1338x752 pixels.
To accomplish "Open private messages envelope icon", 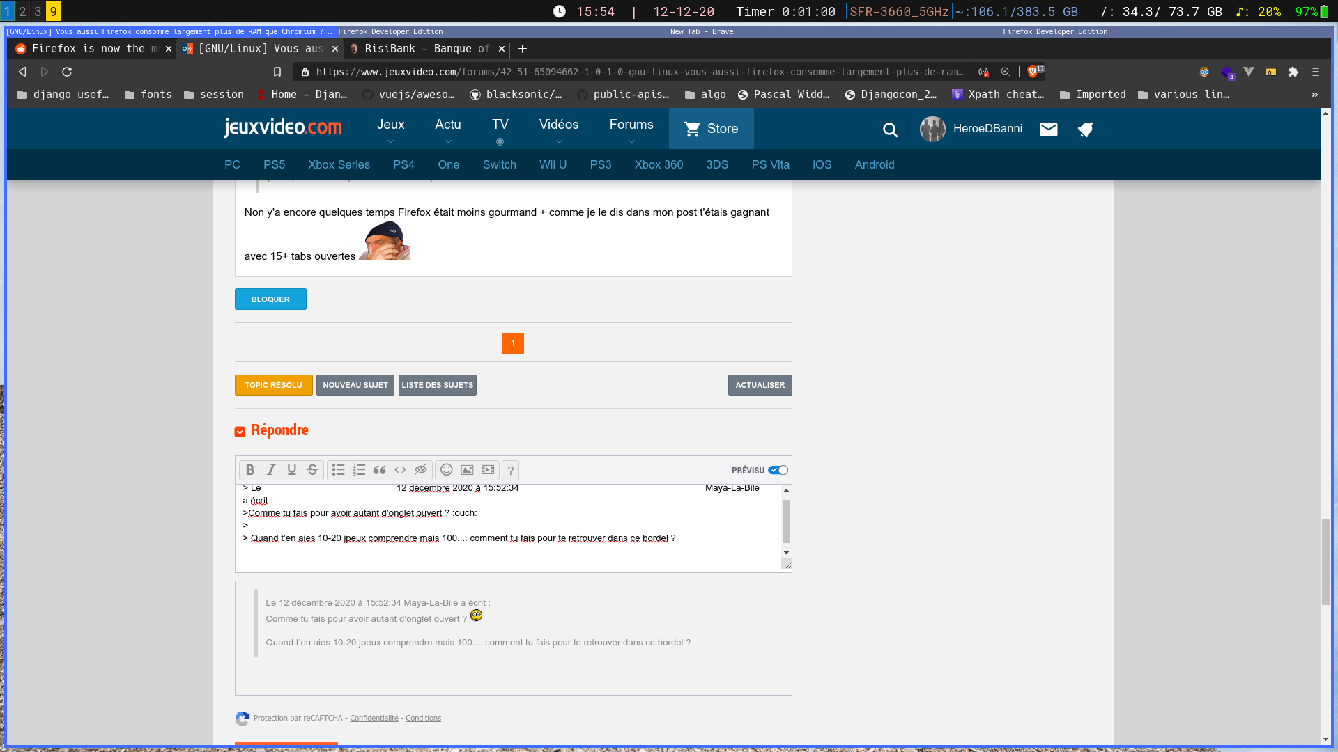I will [x=1048, y=130].
